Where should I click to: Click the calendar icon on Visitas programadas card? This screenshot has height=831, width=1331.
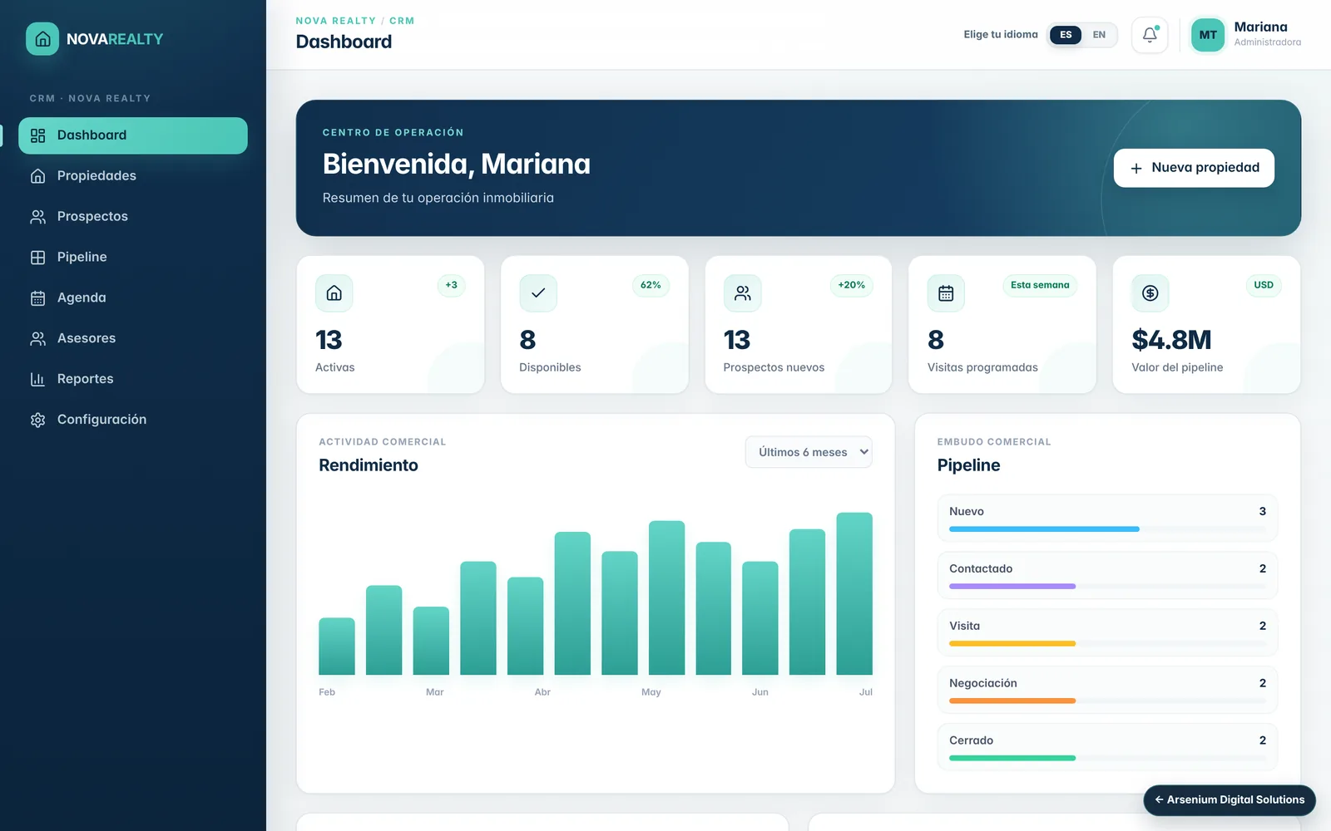click(x=946, y=293)
